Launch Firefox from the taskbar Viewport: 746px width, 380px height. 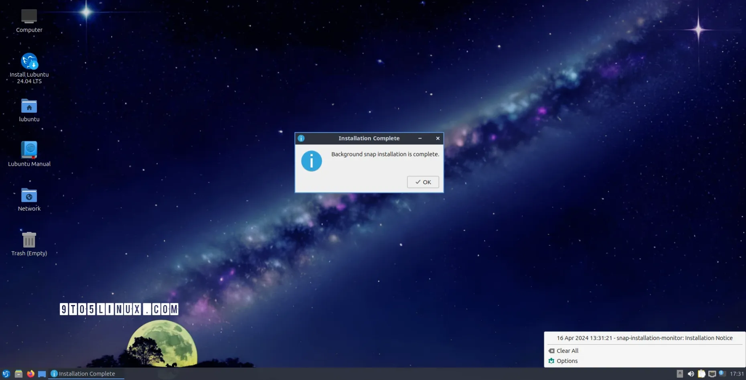point(30,374)
